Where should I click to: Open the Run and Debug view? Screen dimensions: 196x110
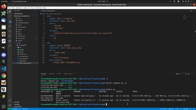[x=10, y=26]
